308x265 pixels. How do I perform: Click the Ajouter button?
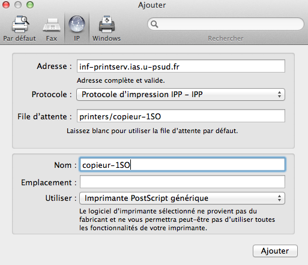coord(275,251)
